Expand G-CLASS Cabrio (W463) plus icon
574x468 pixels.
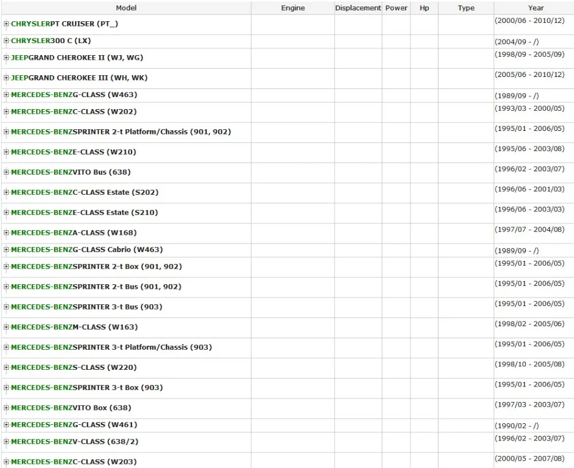pyautogui.click(x=6, y=249)
